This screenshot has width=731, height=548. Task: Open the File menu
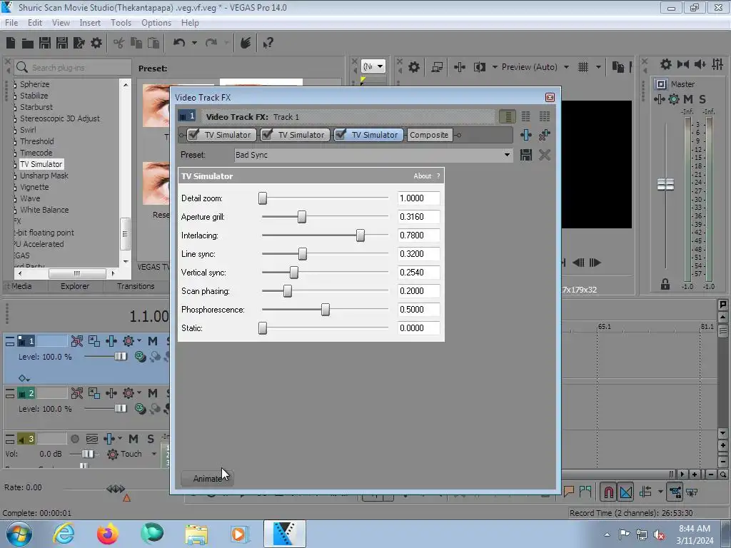pyautogui.click(x=11, y=23)
